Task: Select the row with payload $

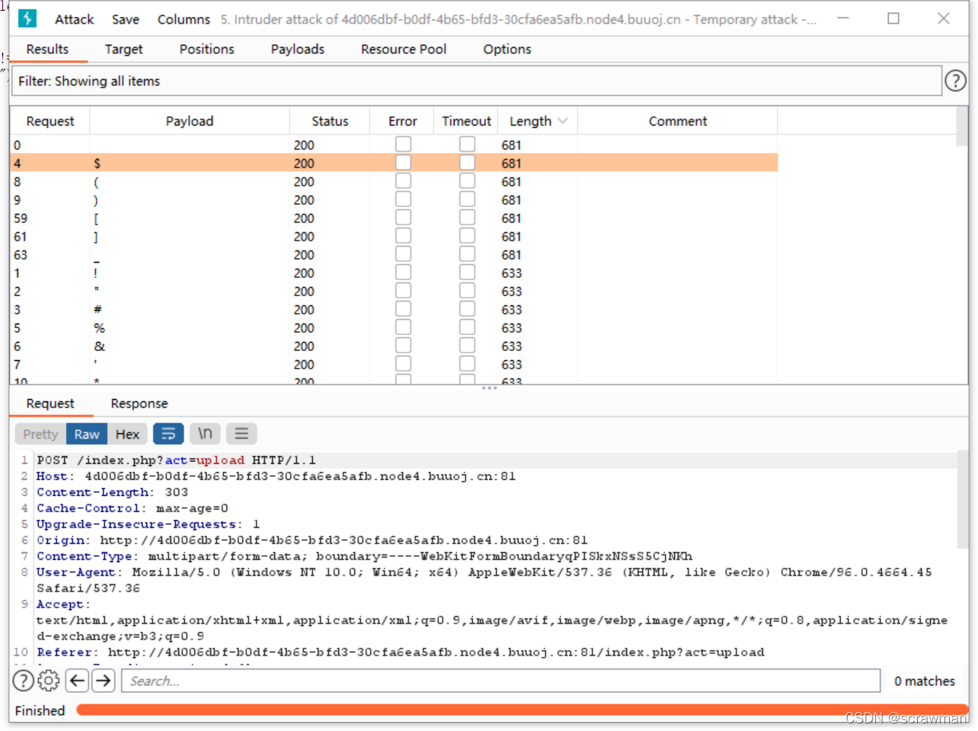Action: (x=394, y=163)
